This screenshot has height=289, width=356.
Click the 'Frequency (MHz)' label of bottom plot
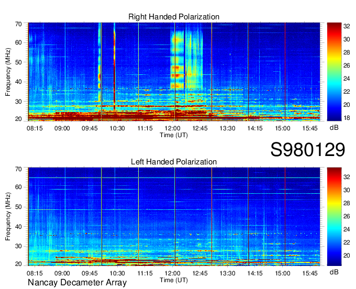coord(8,217)
